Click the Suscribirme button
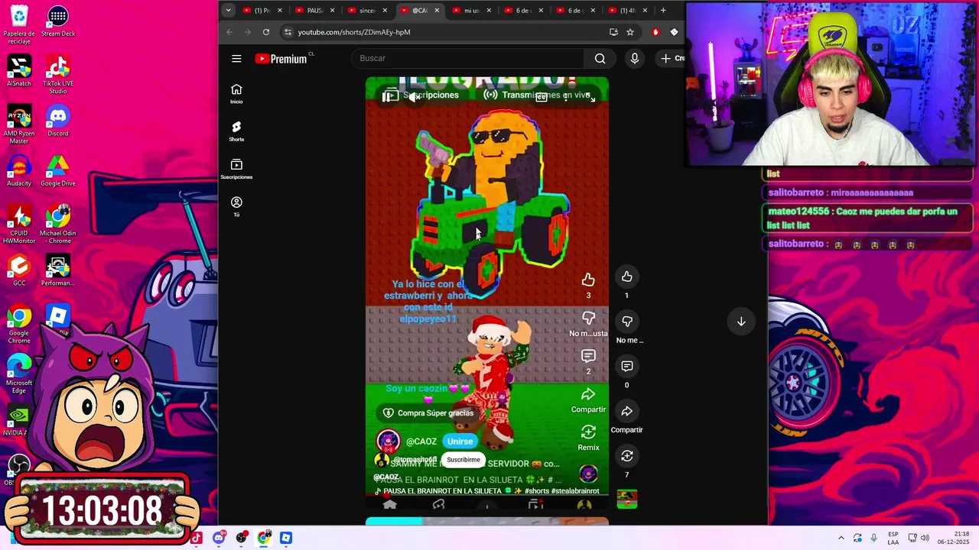Screen dimensions: 979x550 pos(463,460)
